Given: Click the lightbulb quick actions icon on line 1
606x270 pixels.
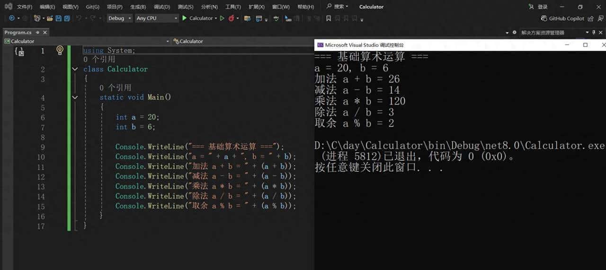Looking at the screenshot, I should click(x=60, y=50).
